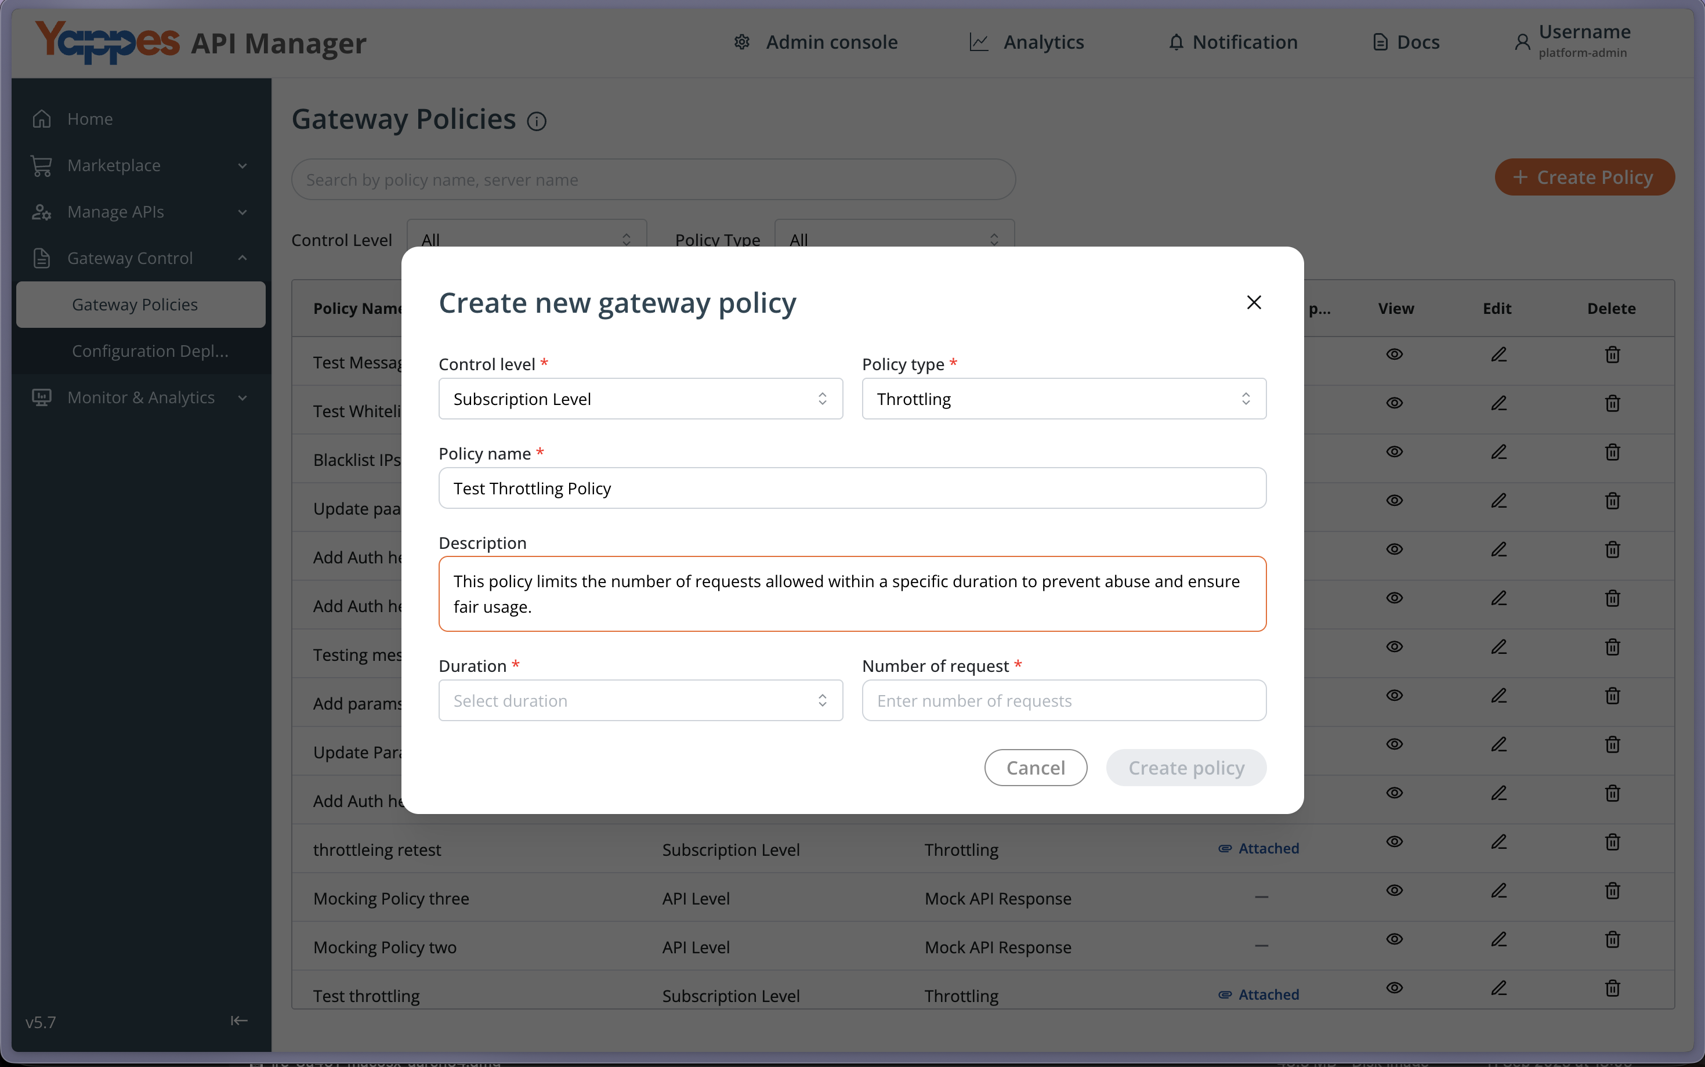
Task: Open the Policy Type filter dropdown
Action: [895, 240]
